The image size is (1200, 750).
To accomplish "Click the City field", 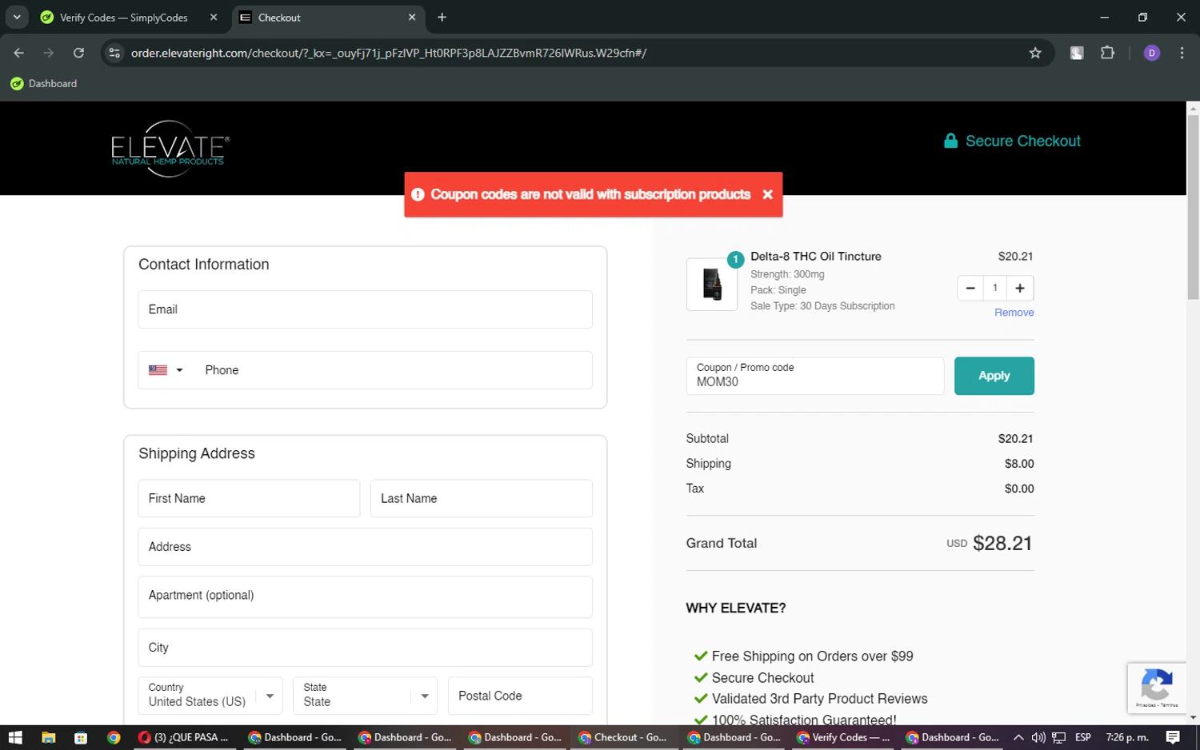I will point(365,648).
